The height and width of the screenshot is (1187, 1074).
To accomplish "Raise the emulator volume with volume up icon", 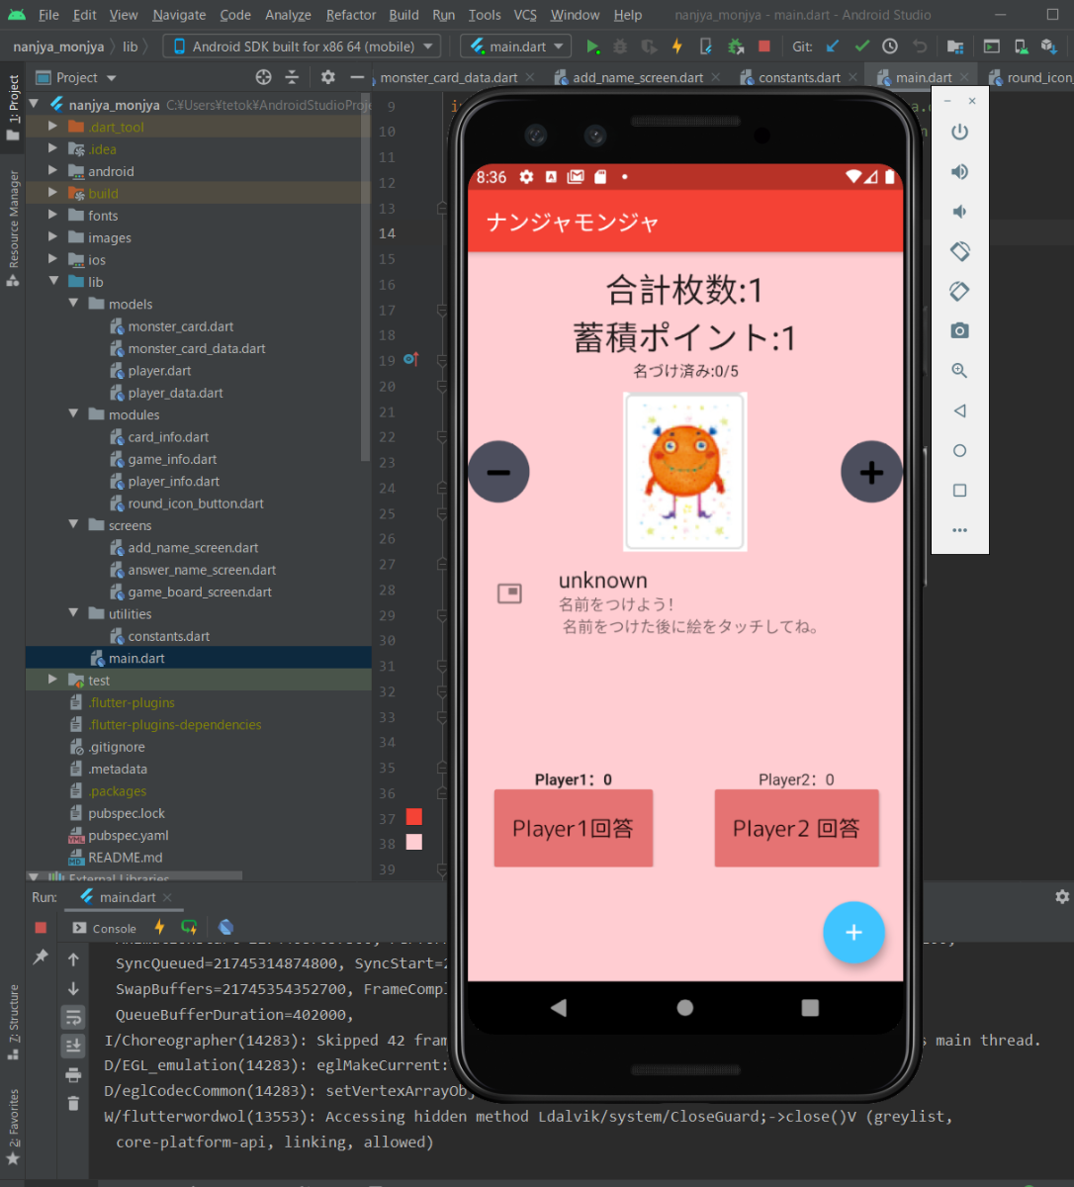I will [x=959, y=172].
